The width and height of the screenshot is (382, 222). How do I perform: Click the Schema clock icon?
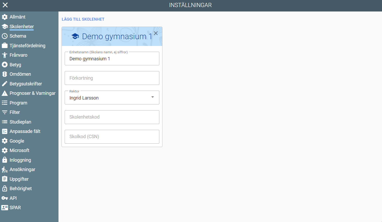(5, 36)
